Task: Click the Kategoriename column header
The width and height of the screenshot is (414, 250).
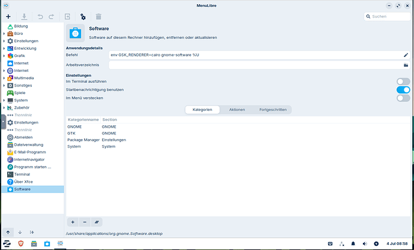Action: point(83,120)
